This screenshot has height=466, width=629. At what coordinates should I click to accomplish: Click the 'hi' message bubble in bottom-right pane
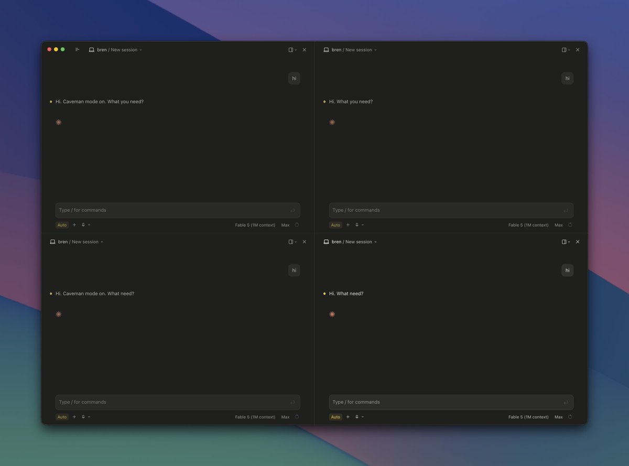(x=567, y=270)
